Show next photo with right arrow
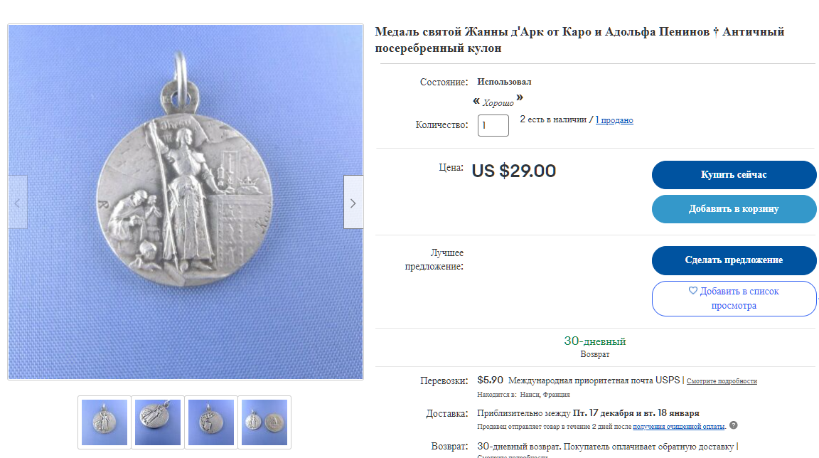 tap(353, 203)
